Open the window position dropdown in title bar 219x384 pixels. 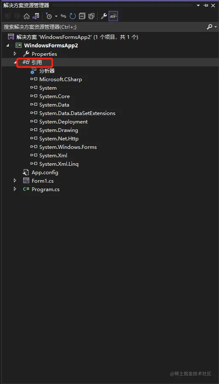coord(198,5)
